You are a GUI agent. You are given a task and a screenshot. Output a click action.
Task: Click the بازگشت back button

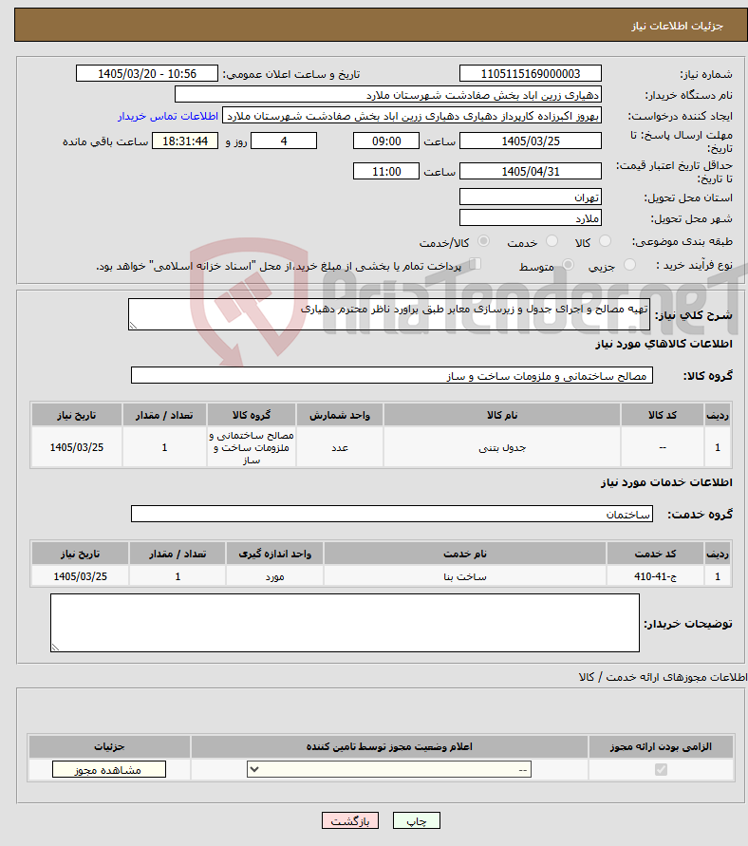click(350, 820)
